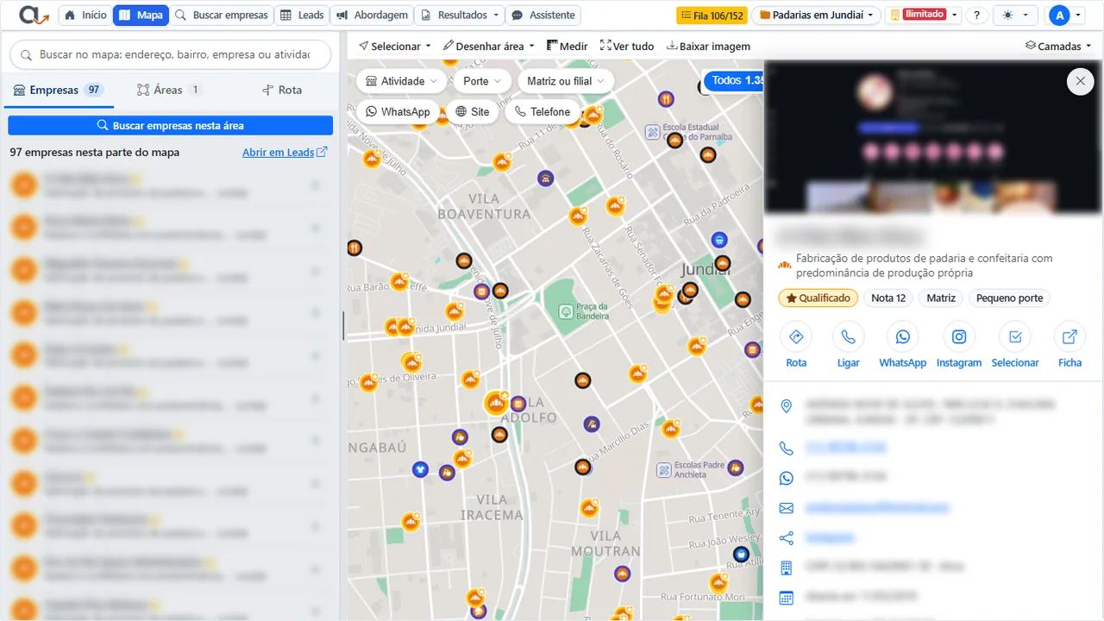Viewport: 1104px width, 621px height.
Task: Mark company with the Selecionar checkbox icon
Action: pos(1015,337)
